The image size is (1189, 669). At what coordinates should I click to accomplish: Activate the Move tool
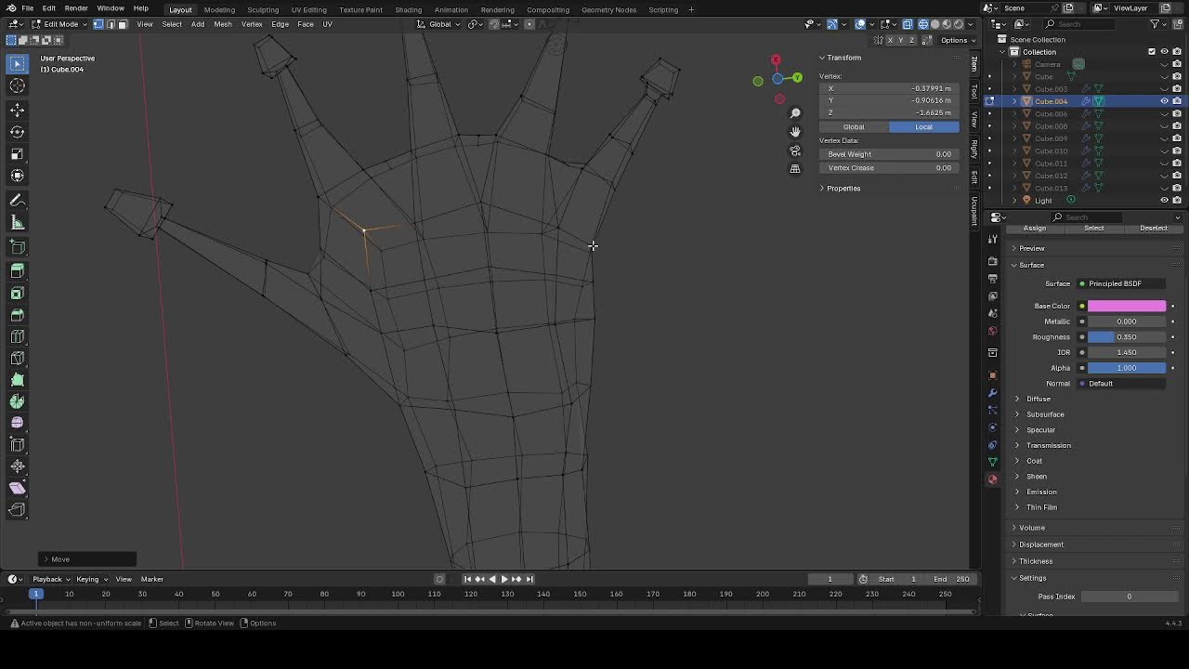17,111
